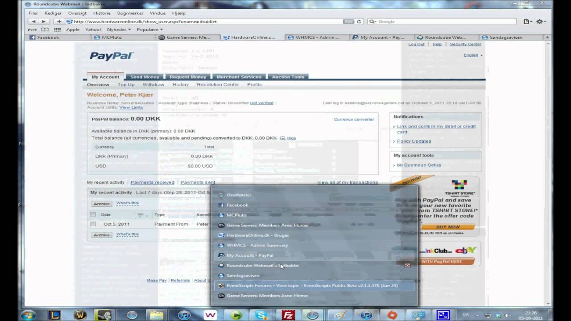Open PayPal Send Money tab

point(145,77)
